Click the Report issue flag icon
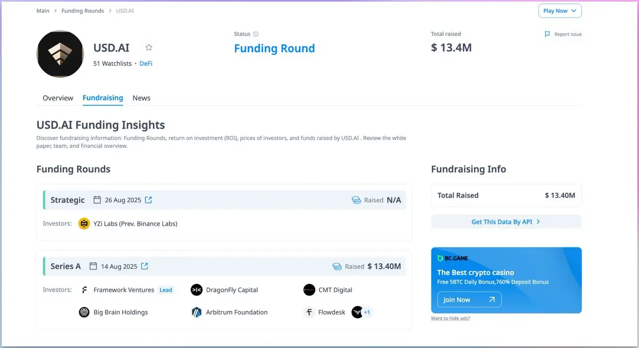 pos(547,34)
